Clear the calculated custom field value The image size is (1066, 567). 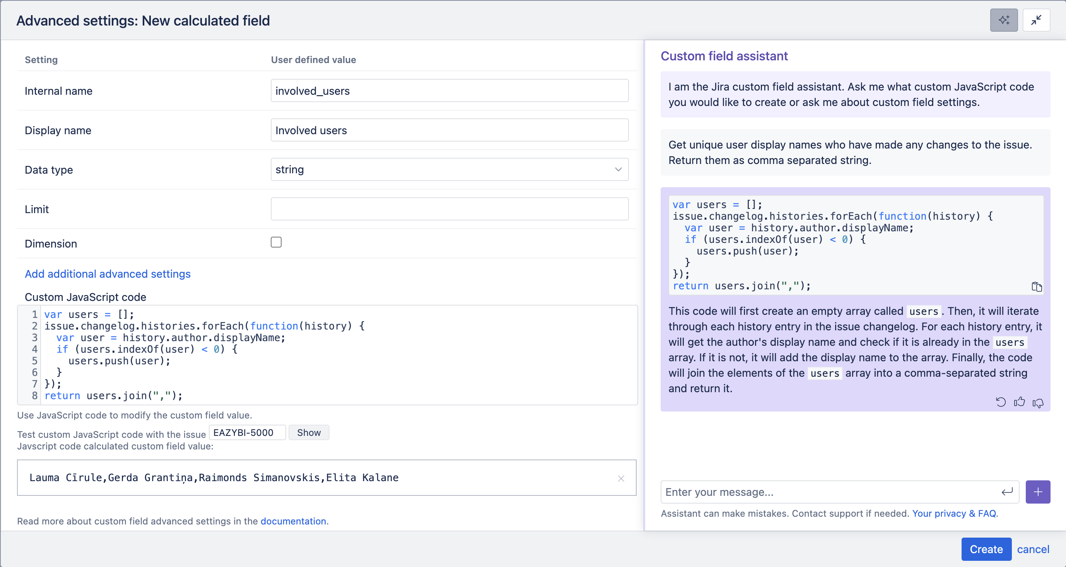(620, 478)
